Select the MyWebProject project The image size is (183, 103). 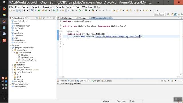(20, 40)
